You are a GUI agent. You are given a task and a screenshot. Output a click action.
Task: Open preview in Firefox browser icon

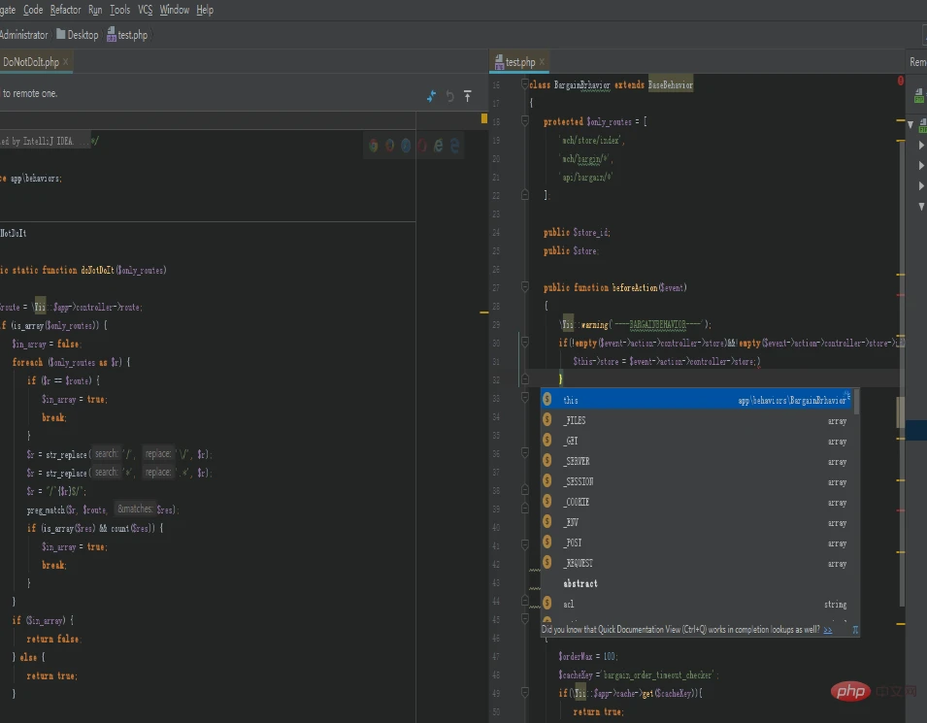pyautogui.click(x=389, y=145)
